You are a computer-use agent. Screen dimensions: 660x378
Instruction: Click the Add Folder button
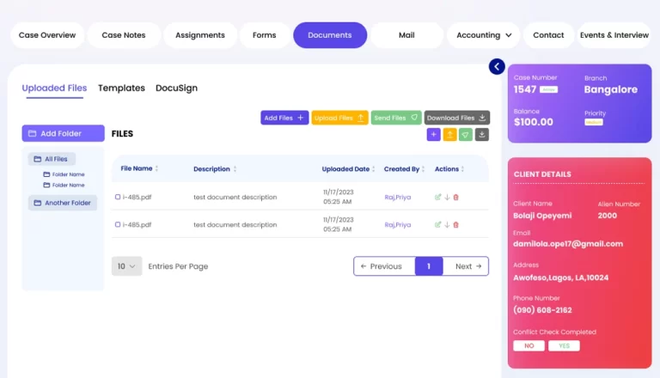click(x=63, y=133)
